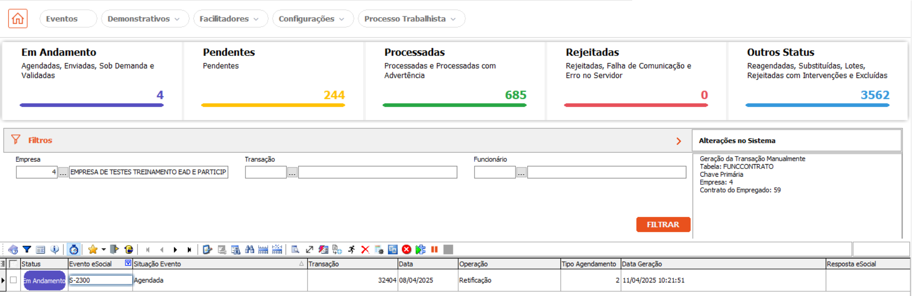
Task: Expand the Filtros panel chevron
Action: [x=679, y=141]
